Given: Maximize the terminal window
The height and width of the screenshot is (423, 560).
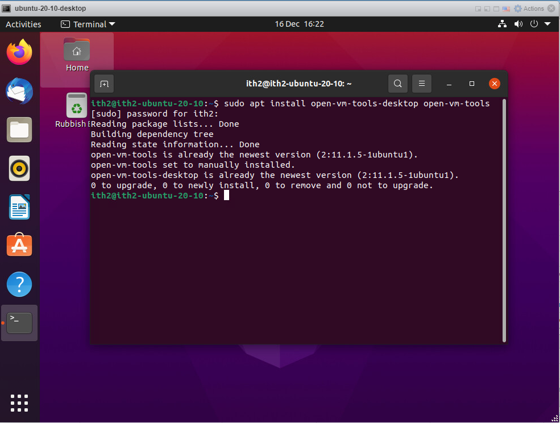Looking at the screenshot, I should click(472, 84).
